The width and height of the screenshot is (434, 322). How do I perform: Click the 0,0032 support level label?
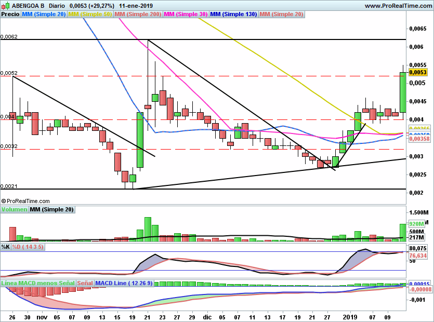pos(9,146)
